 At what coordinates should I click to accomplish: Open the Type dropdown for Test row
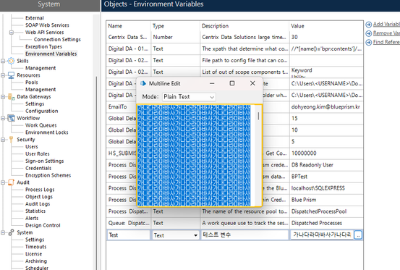tap(195, 235)
